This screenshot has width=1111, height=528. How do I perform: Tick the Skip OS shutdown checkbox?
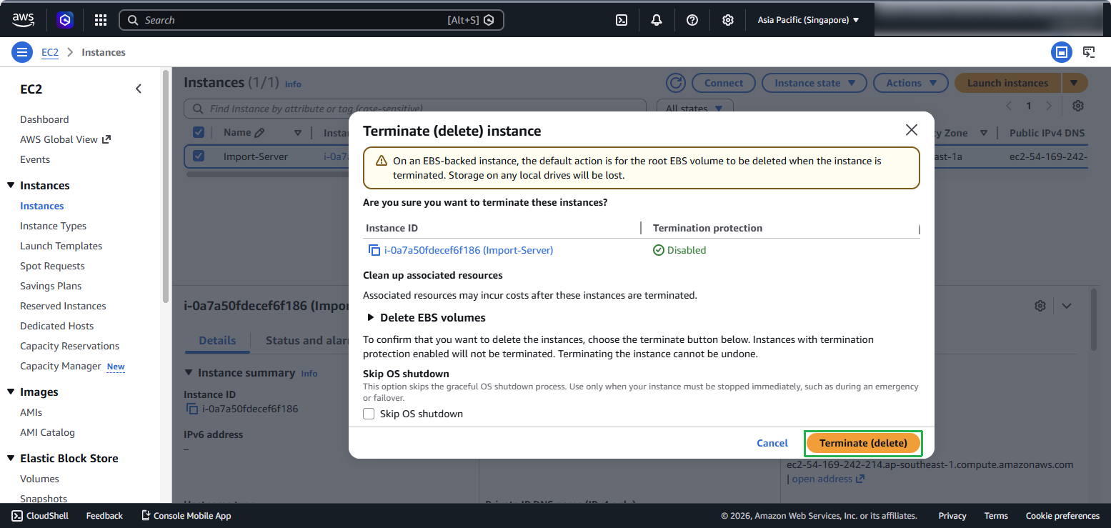369,414
